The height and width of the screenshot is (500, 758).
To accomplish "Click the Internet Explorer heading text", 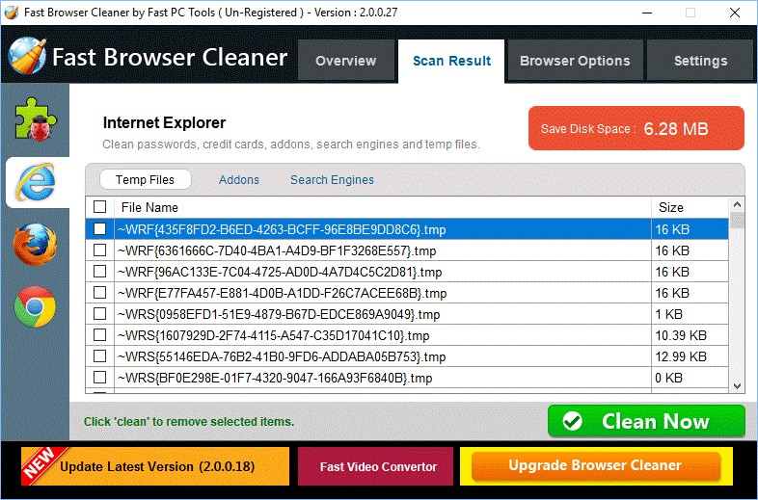I will 164,122.
